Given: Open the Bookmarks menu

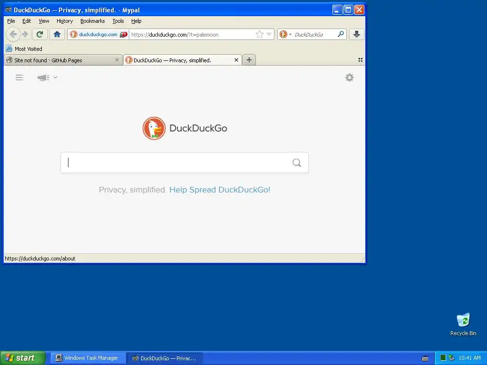Looking at the screenshot, I should [93, 21].
